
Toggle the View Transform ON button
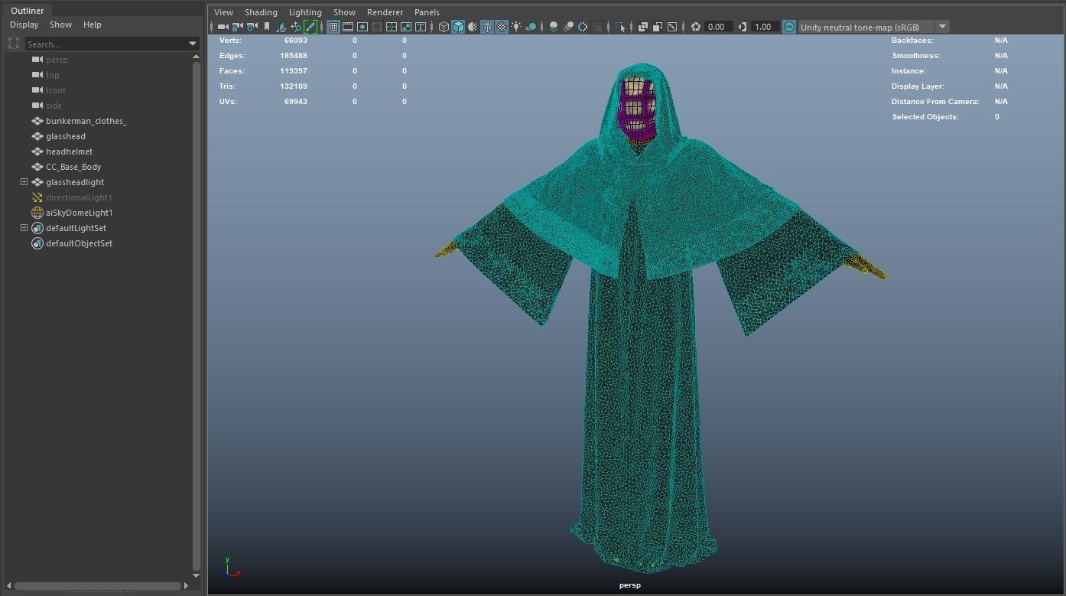(x=789, y=27)
